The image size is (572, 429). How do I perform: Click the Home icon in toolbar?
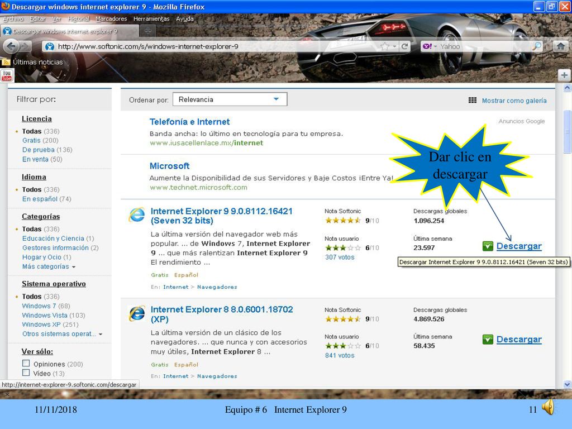click(561, 46)
